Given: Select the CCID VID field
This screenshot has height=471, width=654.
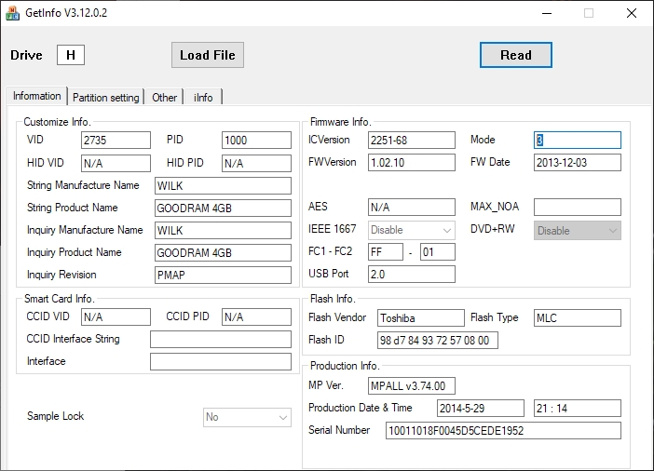Looking at the screenshot, I should click(x=116, y=316).
